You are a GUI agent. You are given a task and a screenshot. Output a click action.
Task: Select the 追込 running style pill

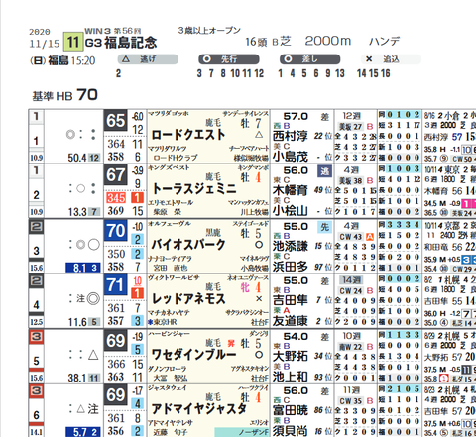coord(391,59)
